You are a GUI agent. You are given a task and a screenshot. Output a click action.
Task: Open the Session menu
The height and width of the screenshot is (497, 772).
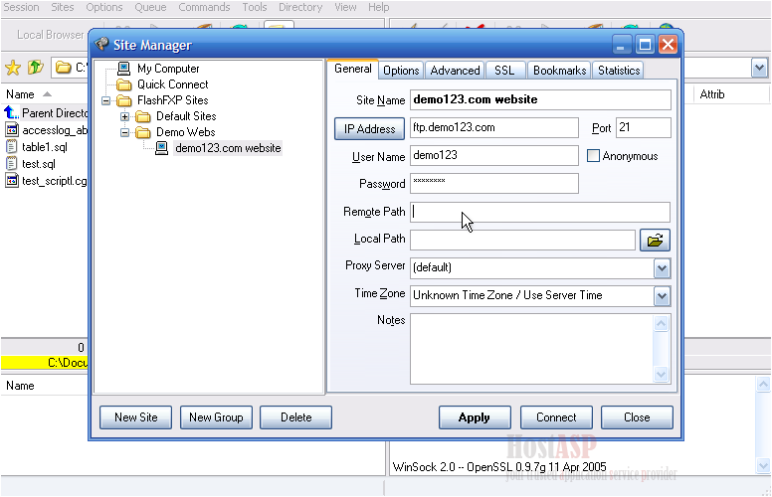[21, 7]
